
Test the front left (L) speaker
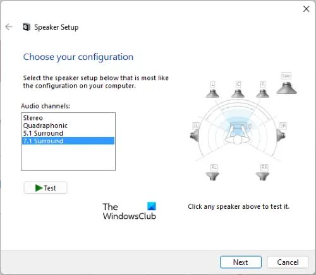212,93
